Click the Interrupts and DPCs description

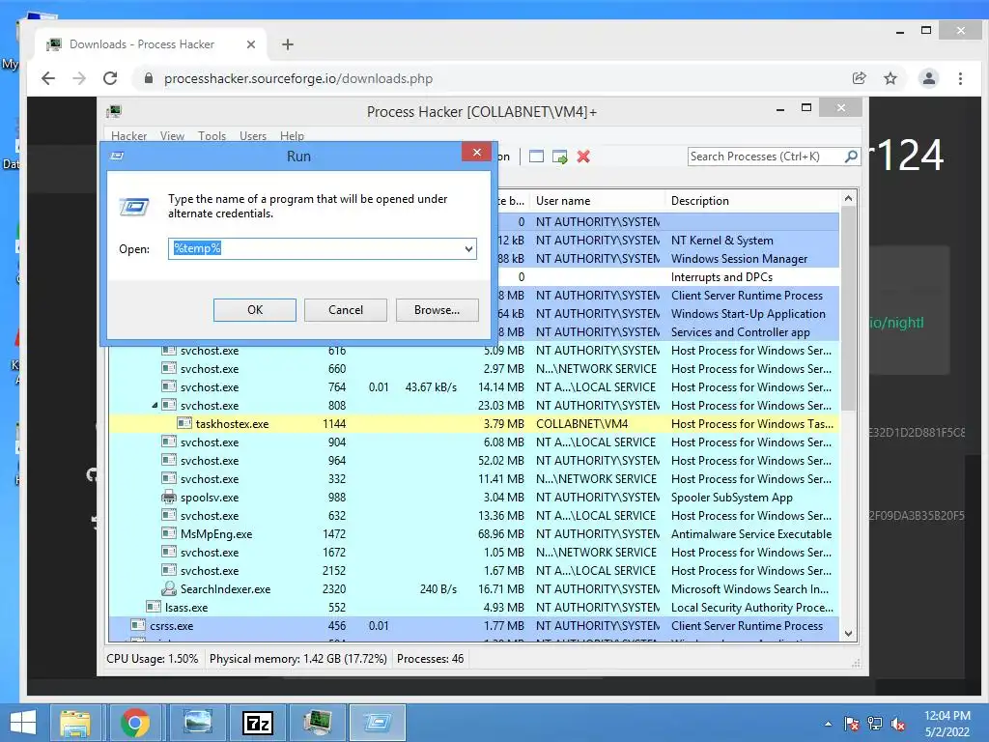click(721, 277)
